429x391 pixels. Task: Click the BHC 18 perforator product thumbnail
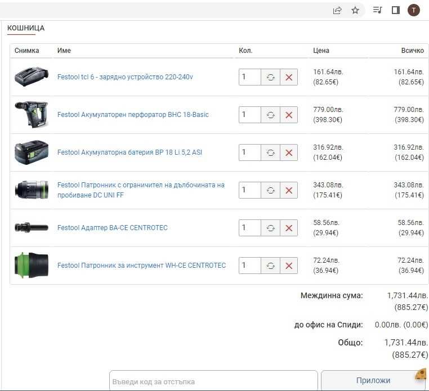[x=32, y=114]
